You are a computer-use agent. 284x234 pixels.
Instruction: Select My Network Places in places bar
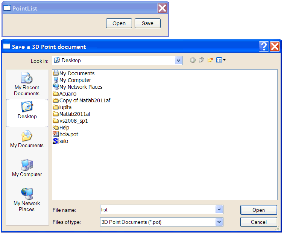[x=27, y=200]
